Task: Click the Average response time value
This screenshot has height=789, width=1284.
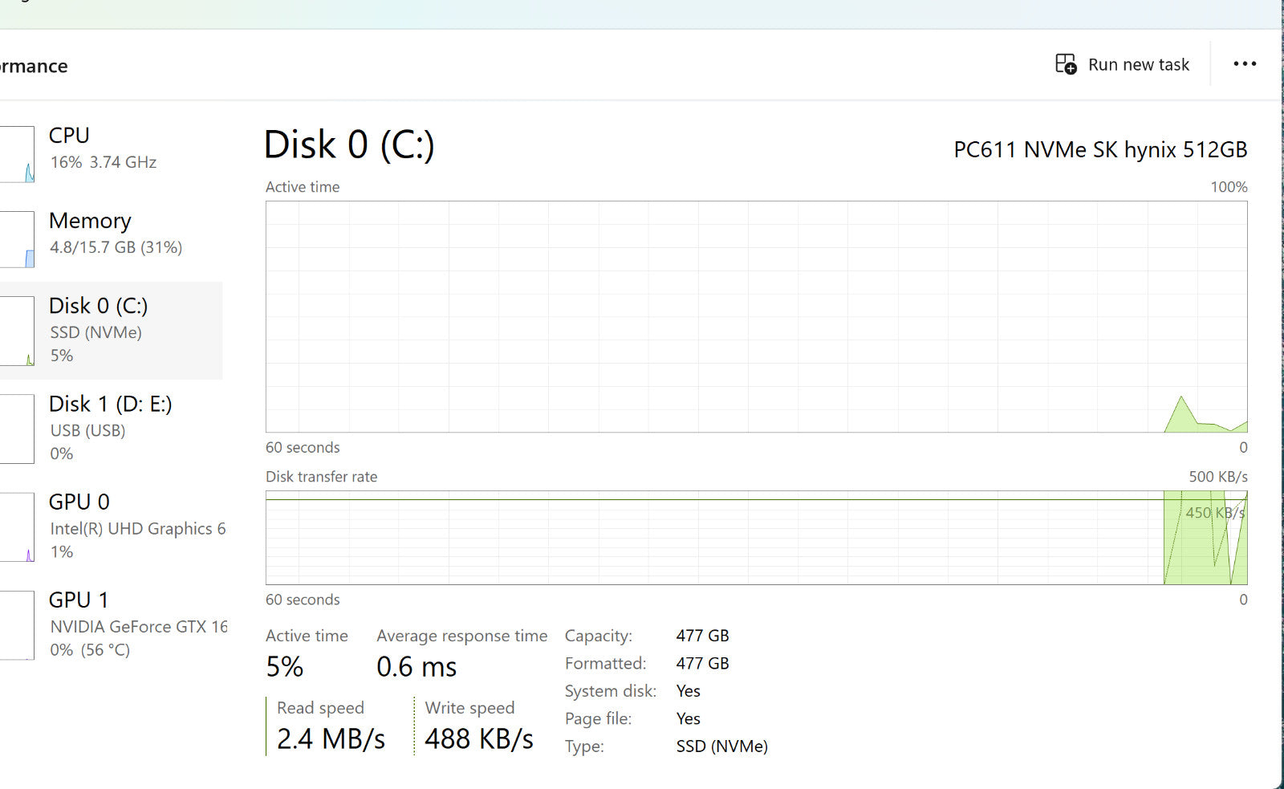Action: tap(416, 667)
